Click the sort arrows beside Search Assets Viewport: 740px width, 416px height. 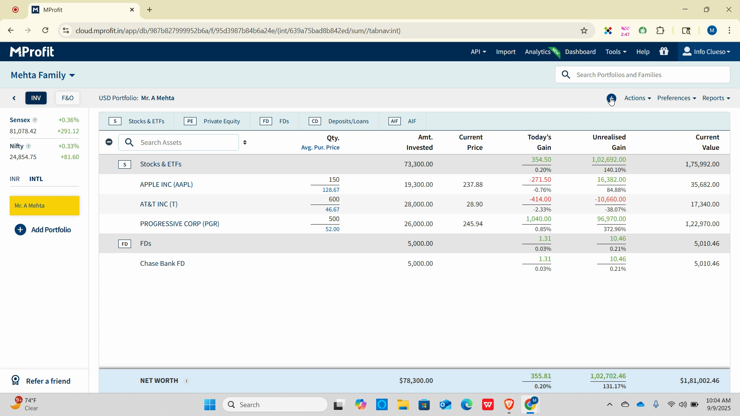coord(245,143)
